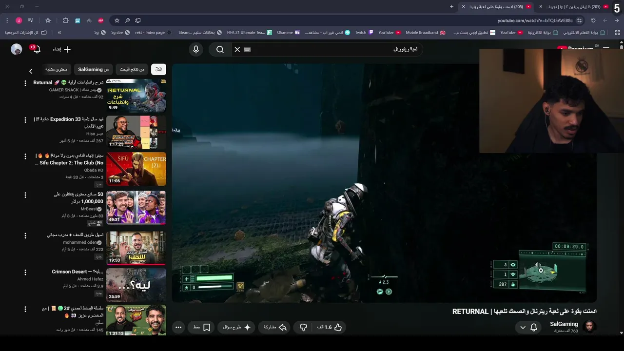Open the Crimson Desert video thumbnail
The image size is (624, 351).
pos(136,284)
